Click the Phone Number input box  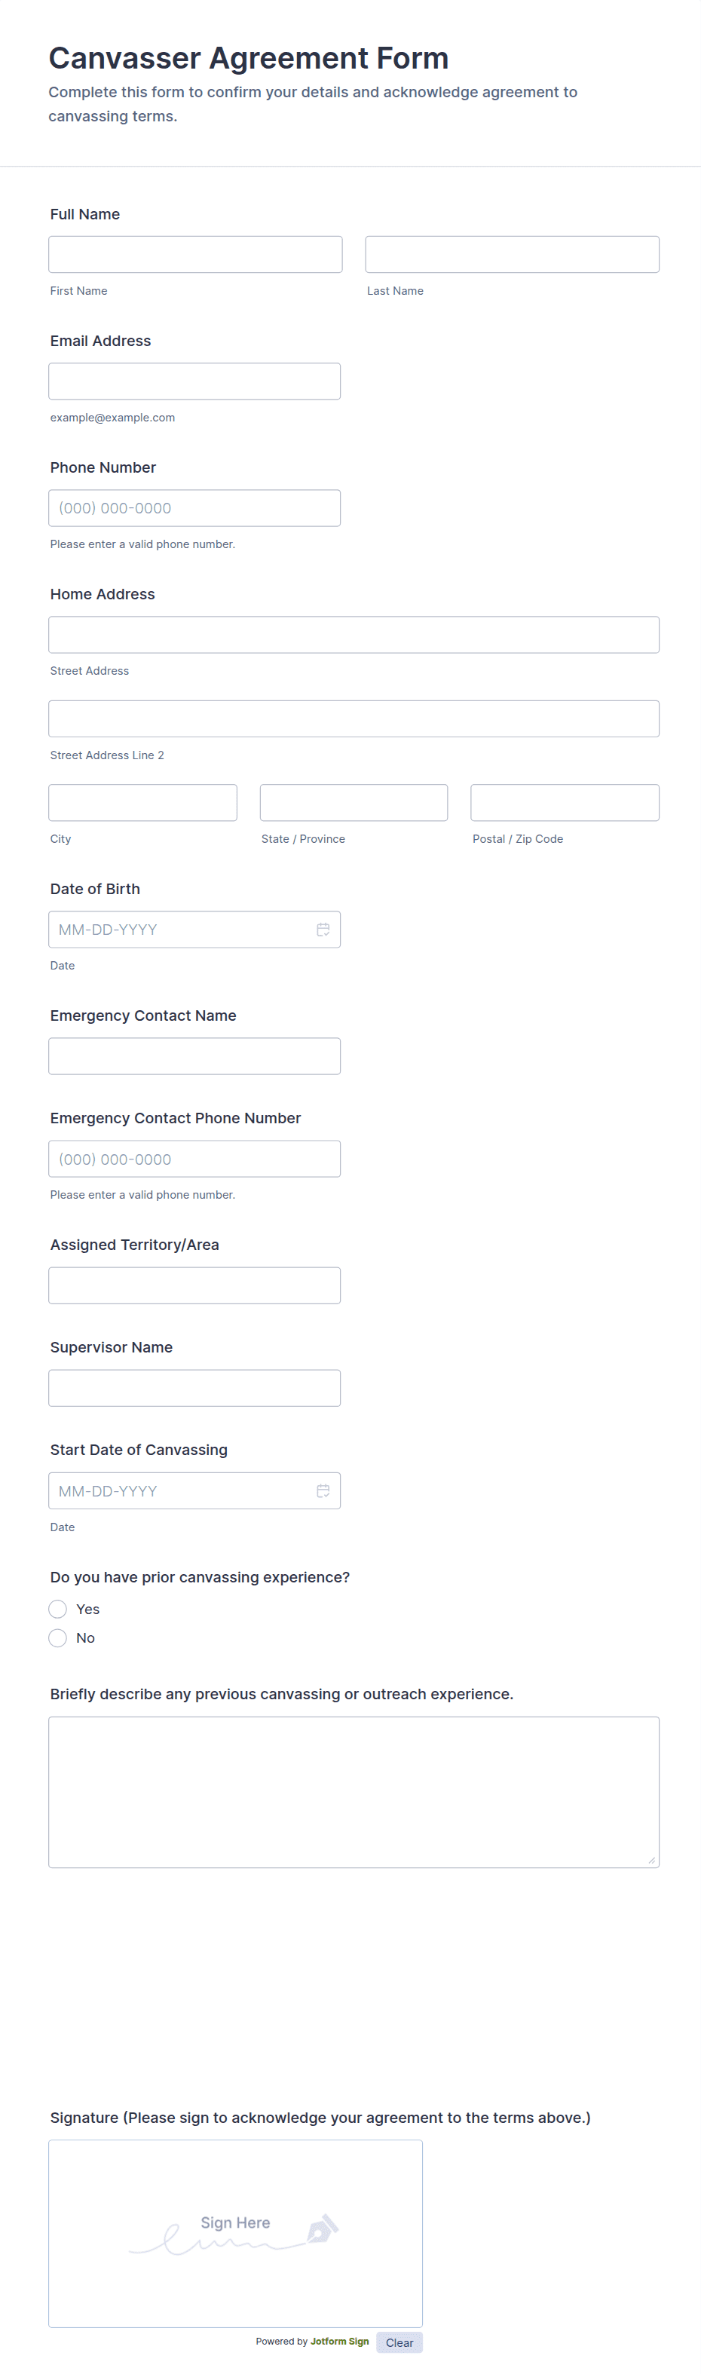[194, 508]
